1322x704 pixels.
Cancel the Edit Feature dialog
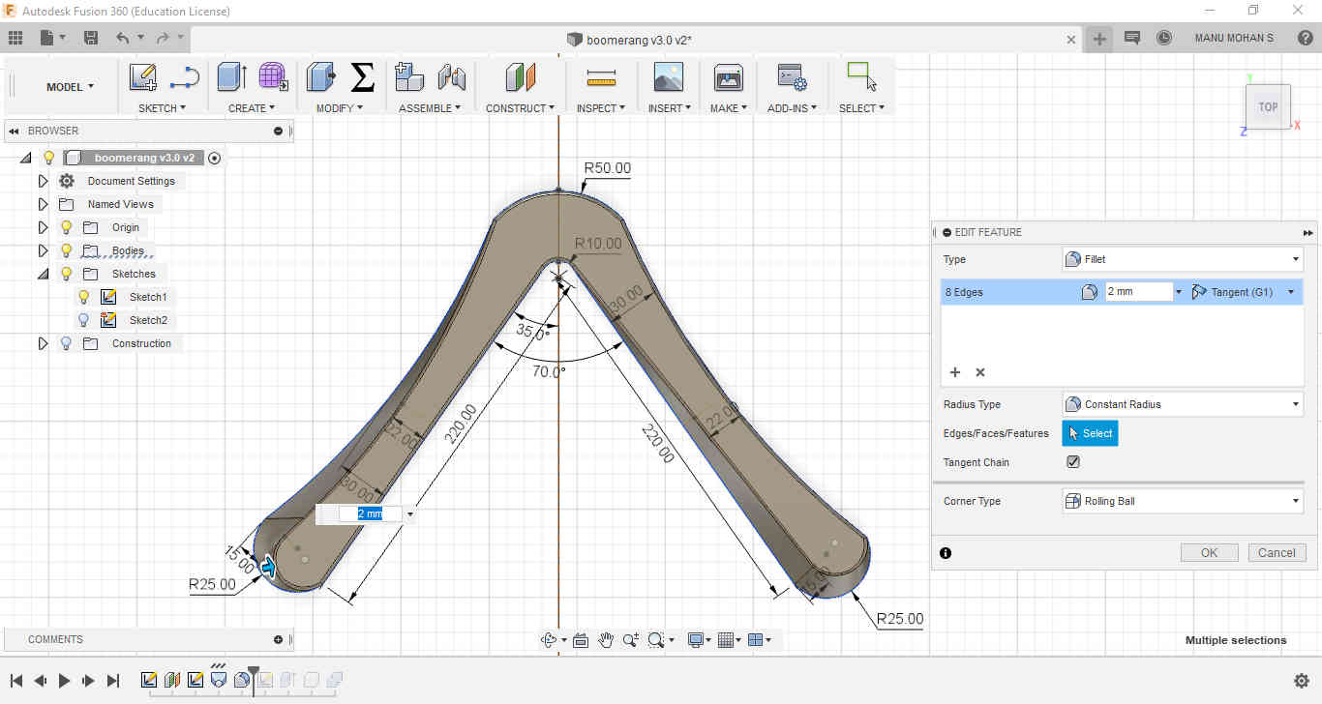tap(1277, 553)
